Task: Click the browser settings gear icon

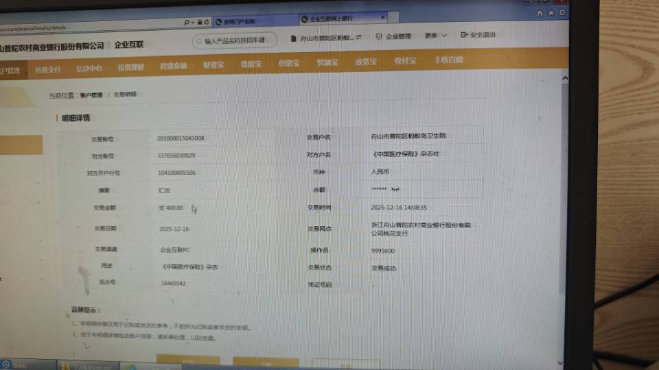Action: click(x=561, y=13)
